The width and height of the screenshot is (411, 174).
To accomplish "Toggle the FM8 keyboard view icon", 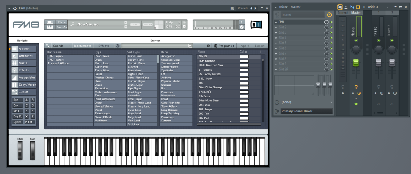I will click(x=50, y=27).
